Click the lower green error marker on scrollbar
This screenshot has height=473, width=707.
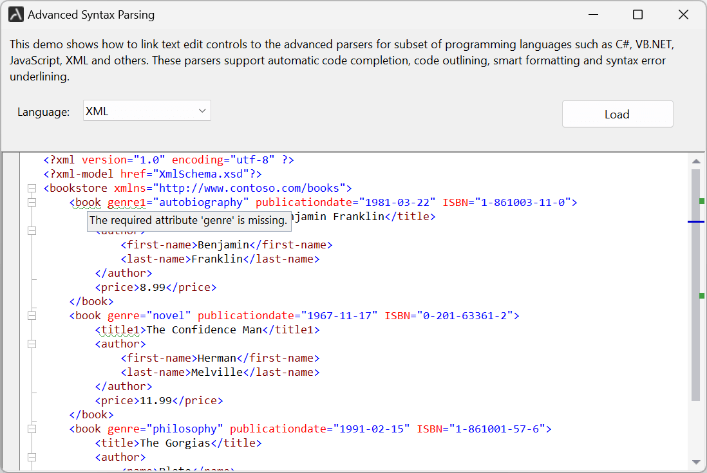[x=702, y=295]
